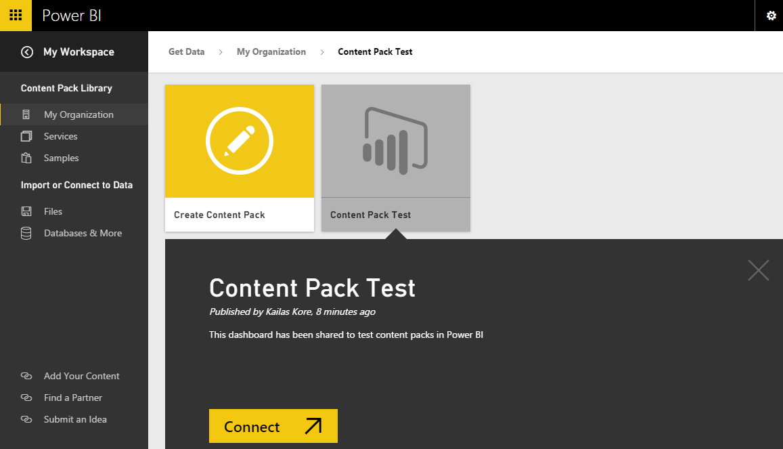
Task: Go to Get Data breadcrumb
Action: click(x=186, y=51)
